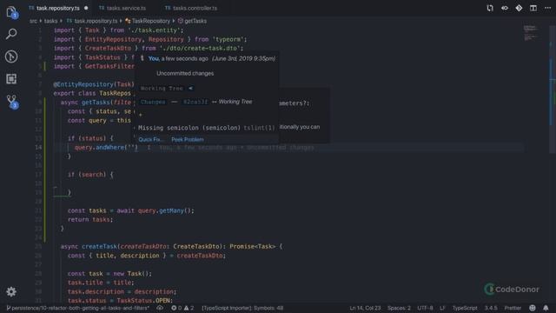Toggle file blame annotations eye icon

[504, 8]
